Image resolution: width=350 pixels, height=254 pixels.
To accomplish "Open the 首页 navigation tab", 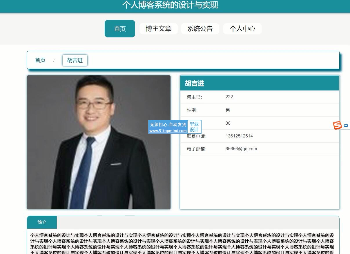I will 120,29.
